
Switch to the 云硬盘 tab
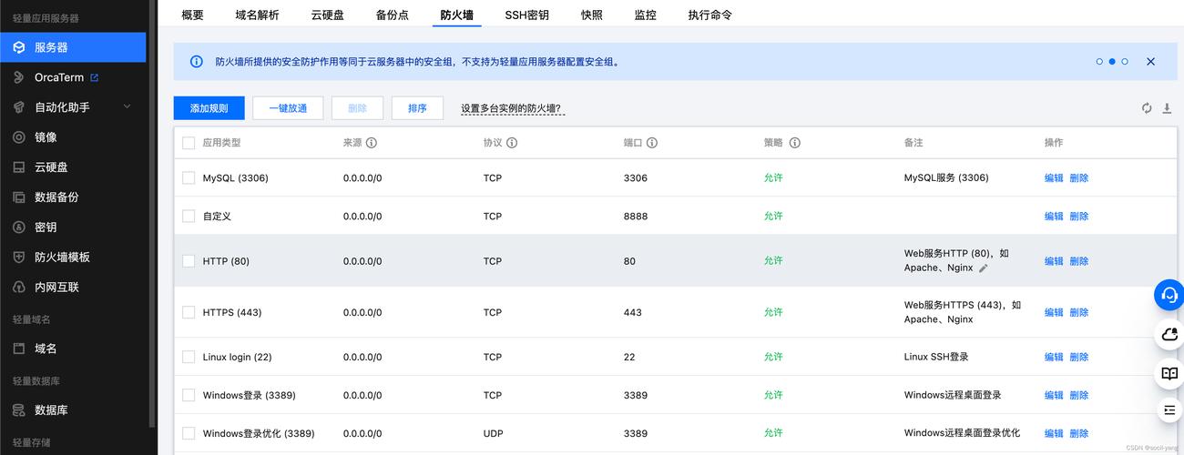(327, 15)
